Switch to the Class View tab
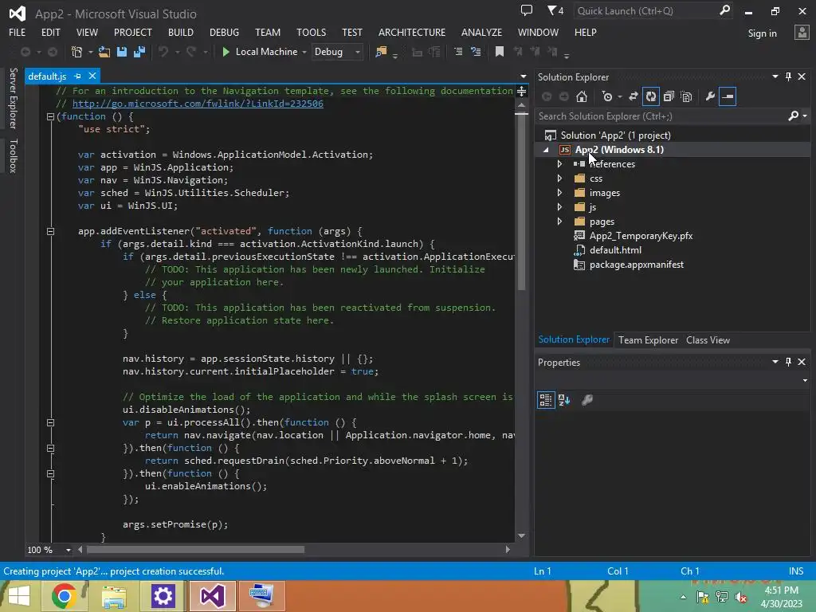Viewport: 816px width, 612px height. 708,339
